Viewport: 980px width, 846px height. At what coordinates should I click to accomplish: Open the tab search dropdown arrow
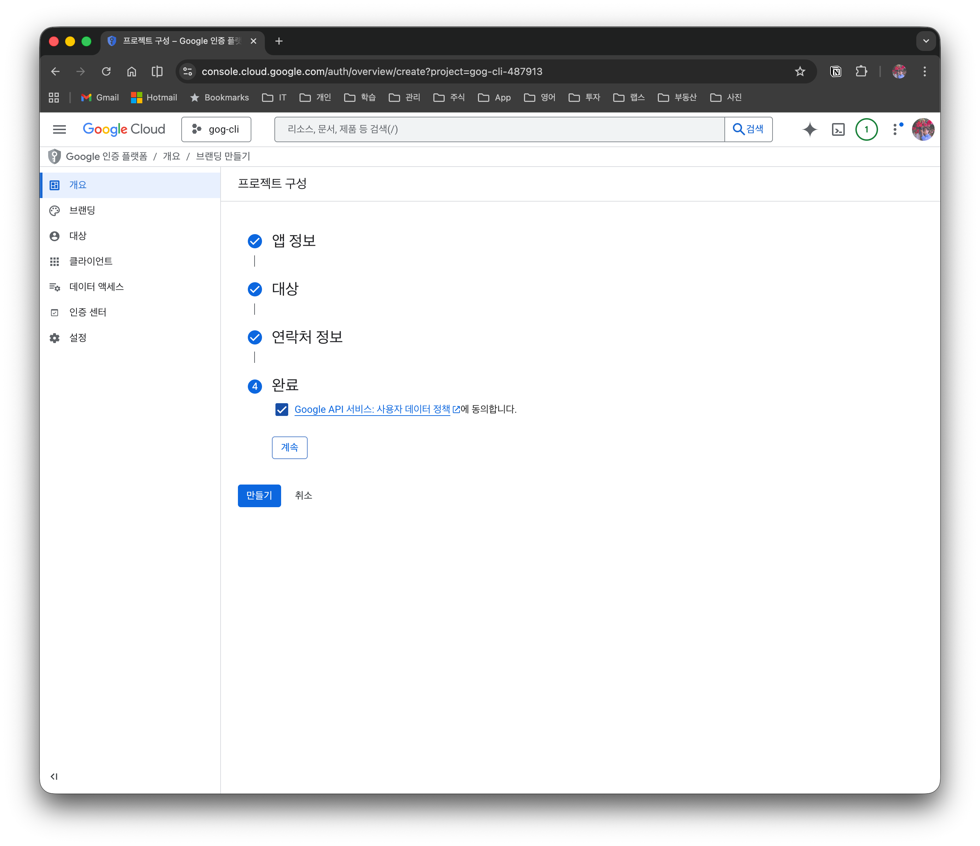coord(925,41)
